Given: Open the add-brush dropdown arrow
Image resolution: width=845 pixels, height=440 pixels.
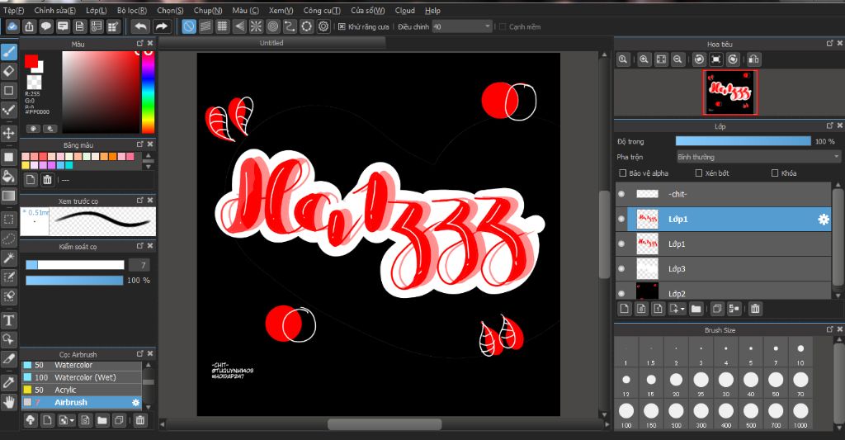Looking at the screenshot, I should coord(71,420).
